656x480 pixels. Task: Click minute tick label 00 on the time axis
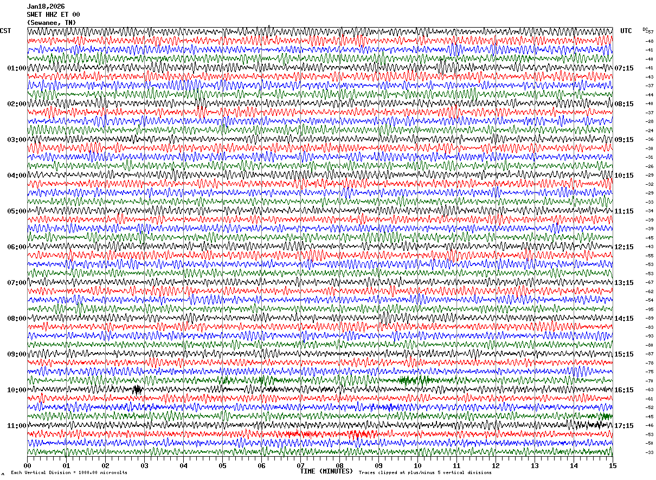point(27,465)
